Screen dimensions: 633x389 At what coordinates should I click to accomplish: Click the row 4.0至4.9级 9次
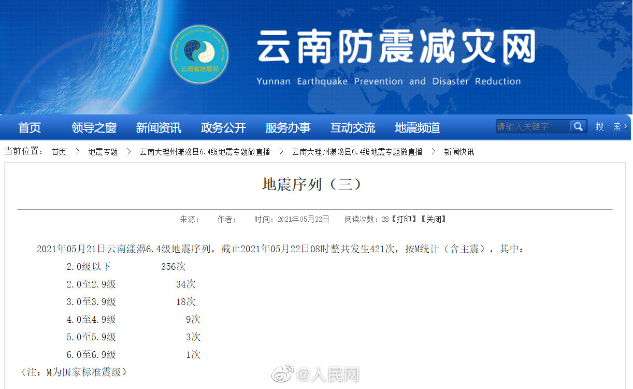coord(134,320)
